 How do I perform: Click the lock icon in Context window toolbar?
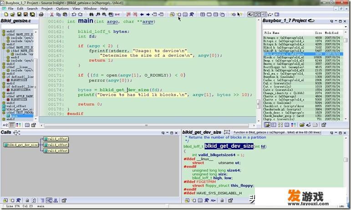(222, 200)
